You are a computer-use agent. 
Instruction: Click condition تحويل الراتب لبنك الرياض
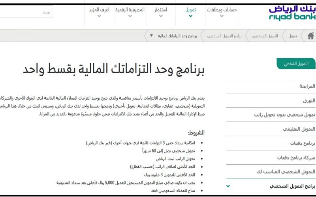click(x=175, y=159)
